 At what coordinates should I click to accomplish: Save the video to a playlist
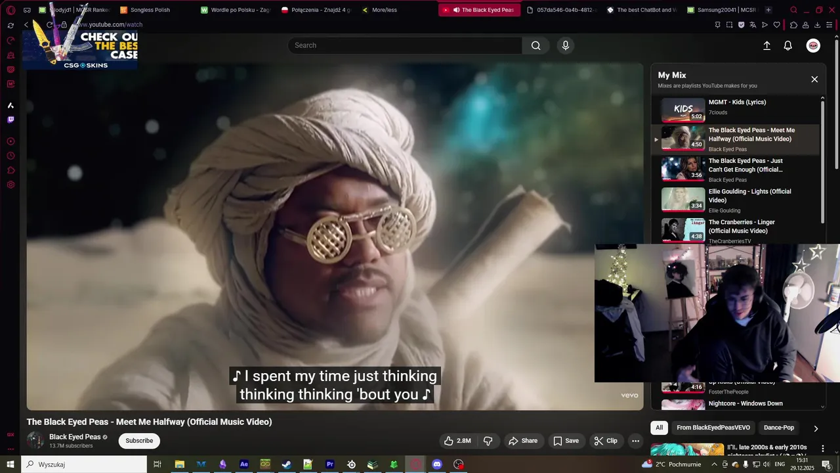[x=566, y=441]
